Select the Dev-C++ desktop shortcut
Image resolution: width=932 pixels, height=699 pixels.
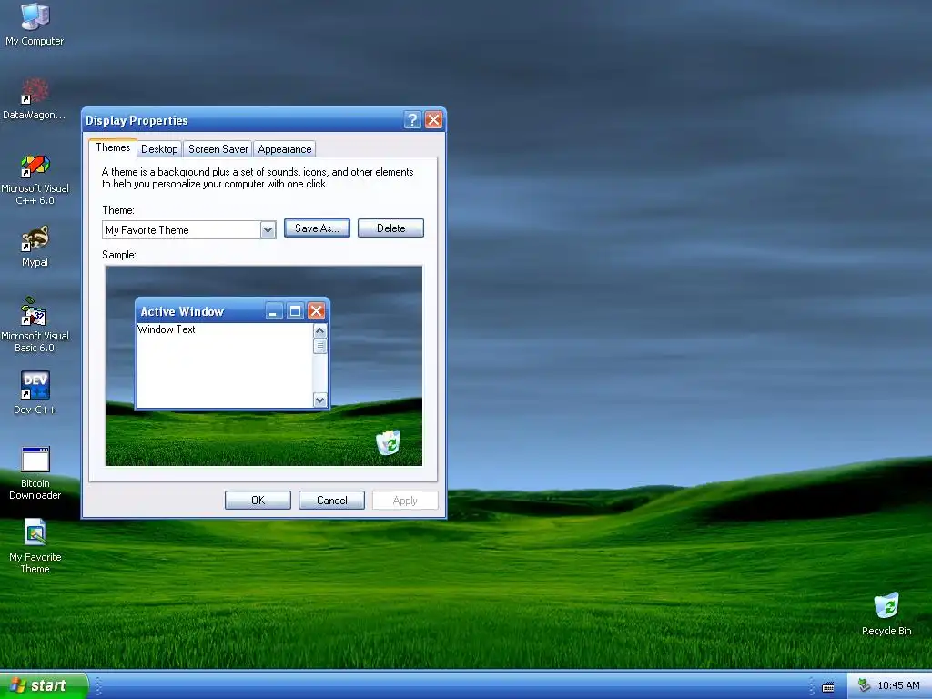click(x=35, y=392)
